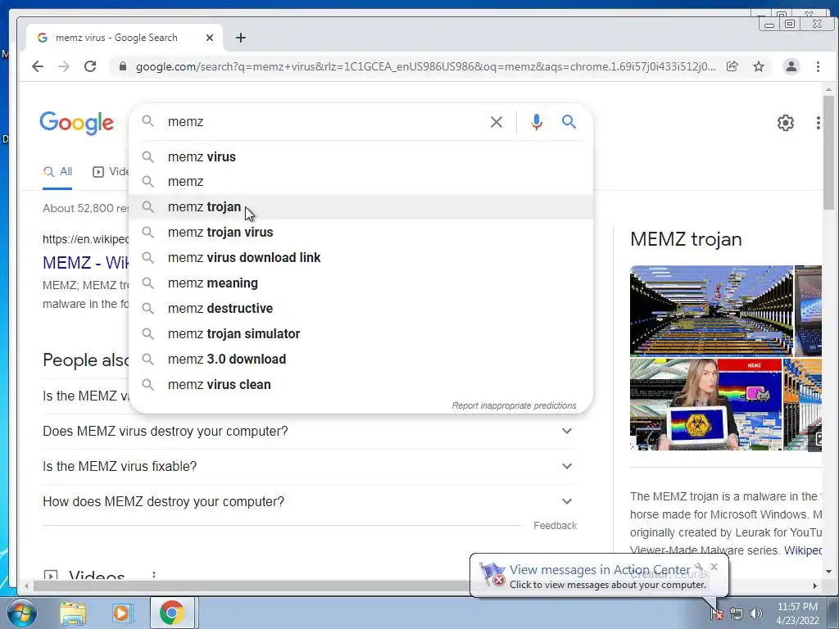839x629 pixels.
Task: Pick 'memz meaning' suggestion
Action: 361,283
